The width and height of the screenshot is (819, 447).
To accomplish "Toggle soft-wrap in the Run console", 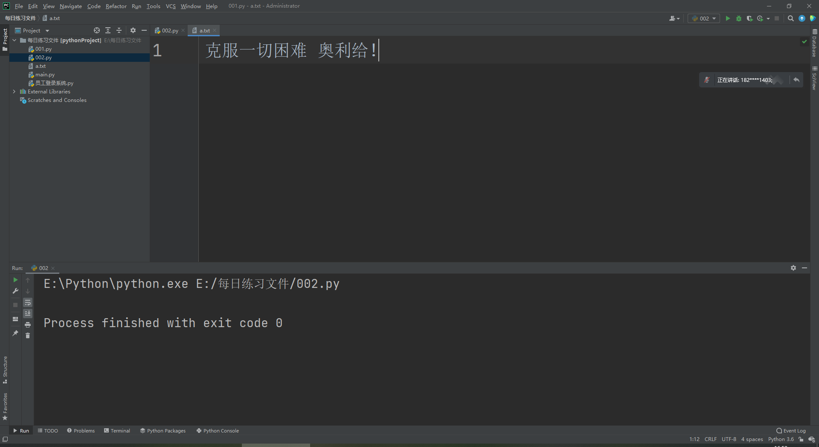I will tap(28, 302).
